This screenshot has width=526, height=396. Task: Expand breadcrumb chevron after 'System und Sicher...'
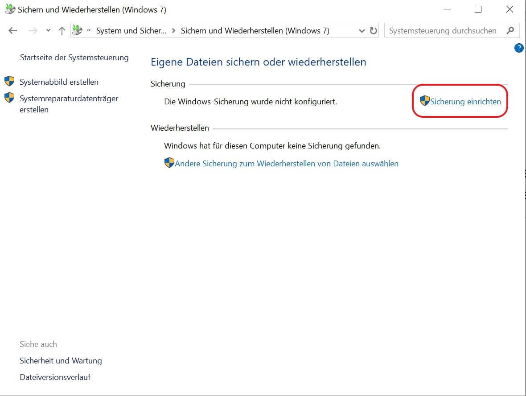pos(173,31)
